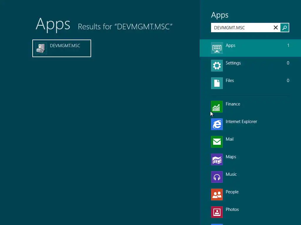Search within Finance app label
The image size is (301, 225).
[x=233, y=104]
